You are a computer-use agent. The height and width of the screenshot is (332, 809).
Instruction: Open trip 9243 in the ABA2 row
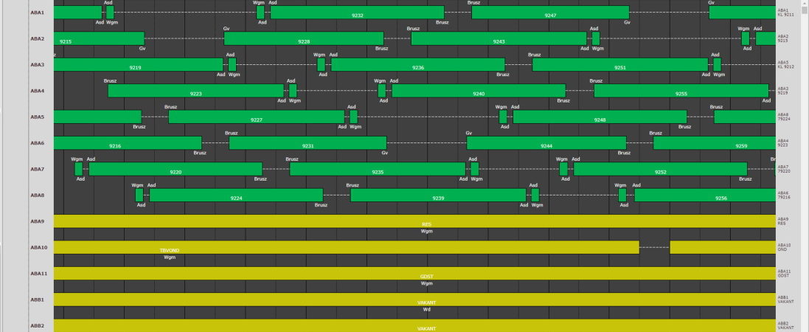click(499, 39)
